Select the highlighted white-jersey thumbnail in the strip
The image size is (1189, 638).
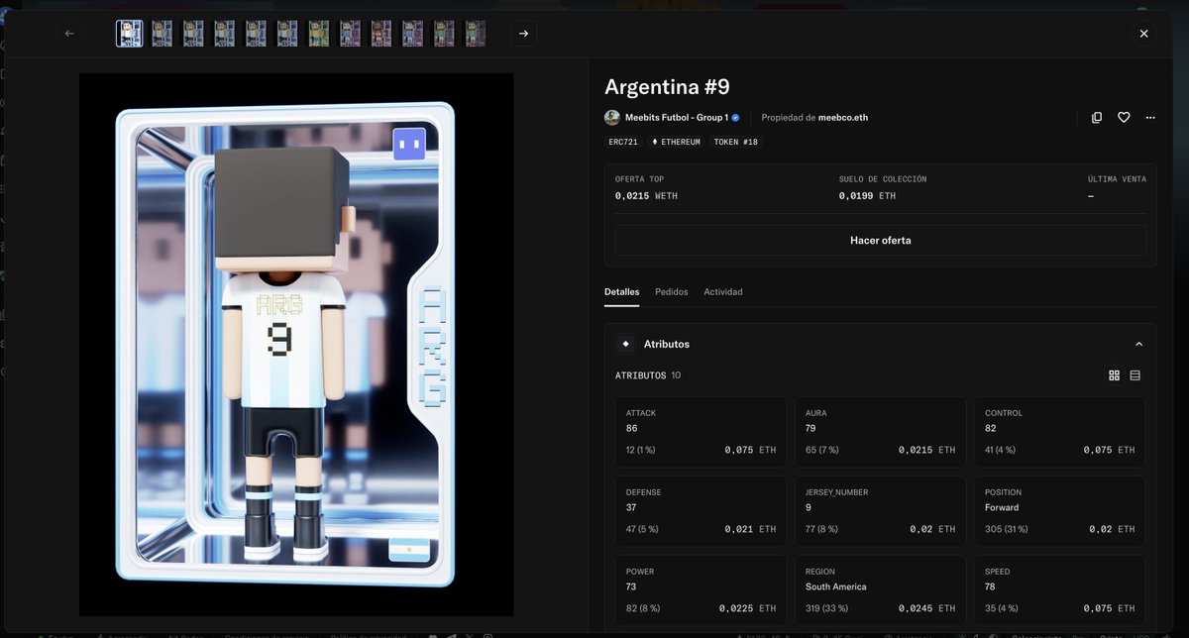tap(130, 34)
